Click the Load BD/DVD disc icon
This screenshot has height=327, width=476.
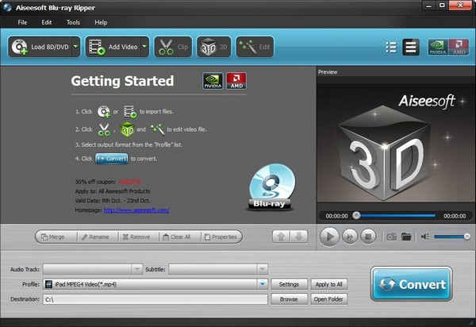coord(20,47)
